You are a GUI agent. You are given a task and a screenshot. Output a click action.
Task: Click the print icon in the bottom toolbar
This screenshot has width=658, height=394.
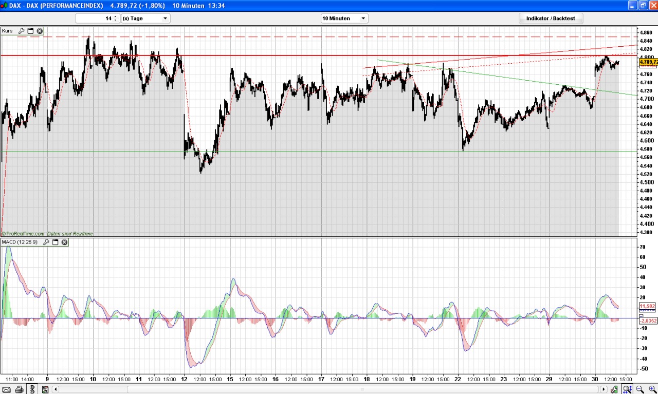coord(18,389)
